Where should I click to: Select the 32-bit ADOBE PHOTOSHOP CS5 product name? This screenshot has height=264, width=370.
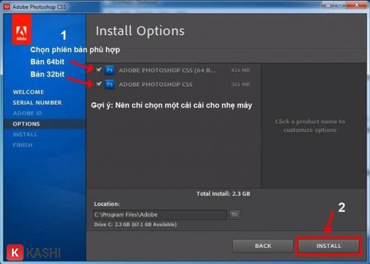click(x=156, y=84)
